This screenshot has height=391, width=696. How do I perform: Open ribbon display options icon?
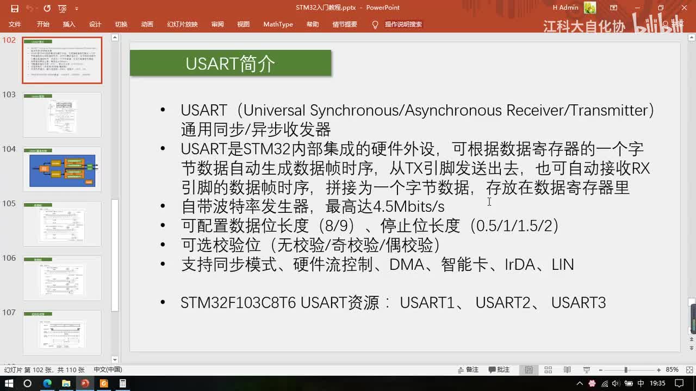614,8
